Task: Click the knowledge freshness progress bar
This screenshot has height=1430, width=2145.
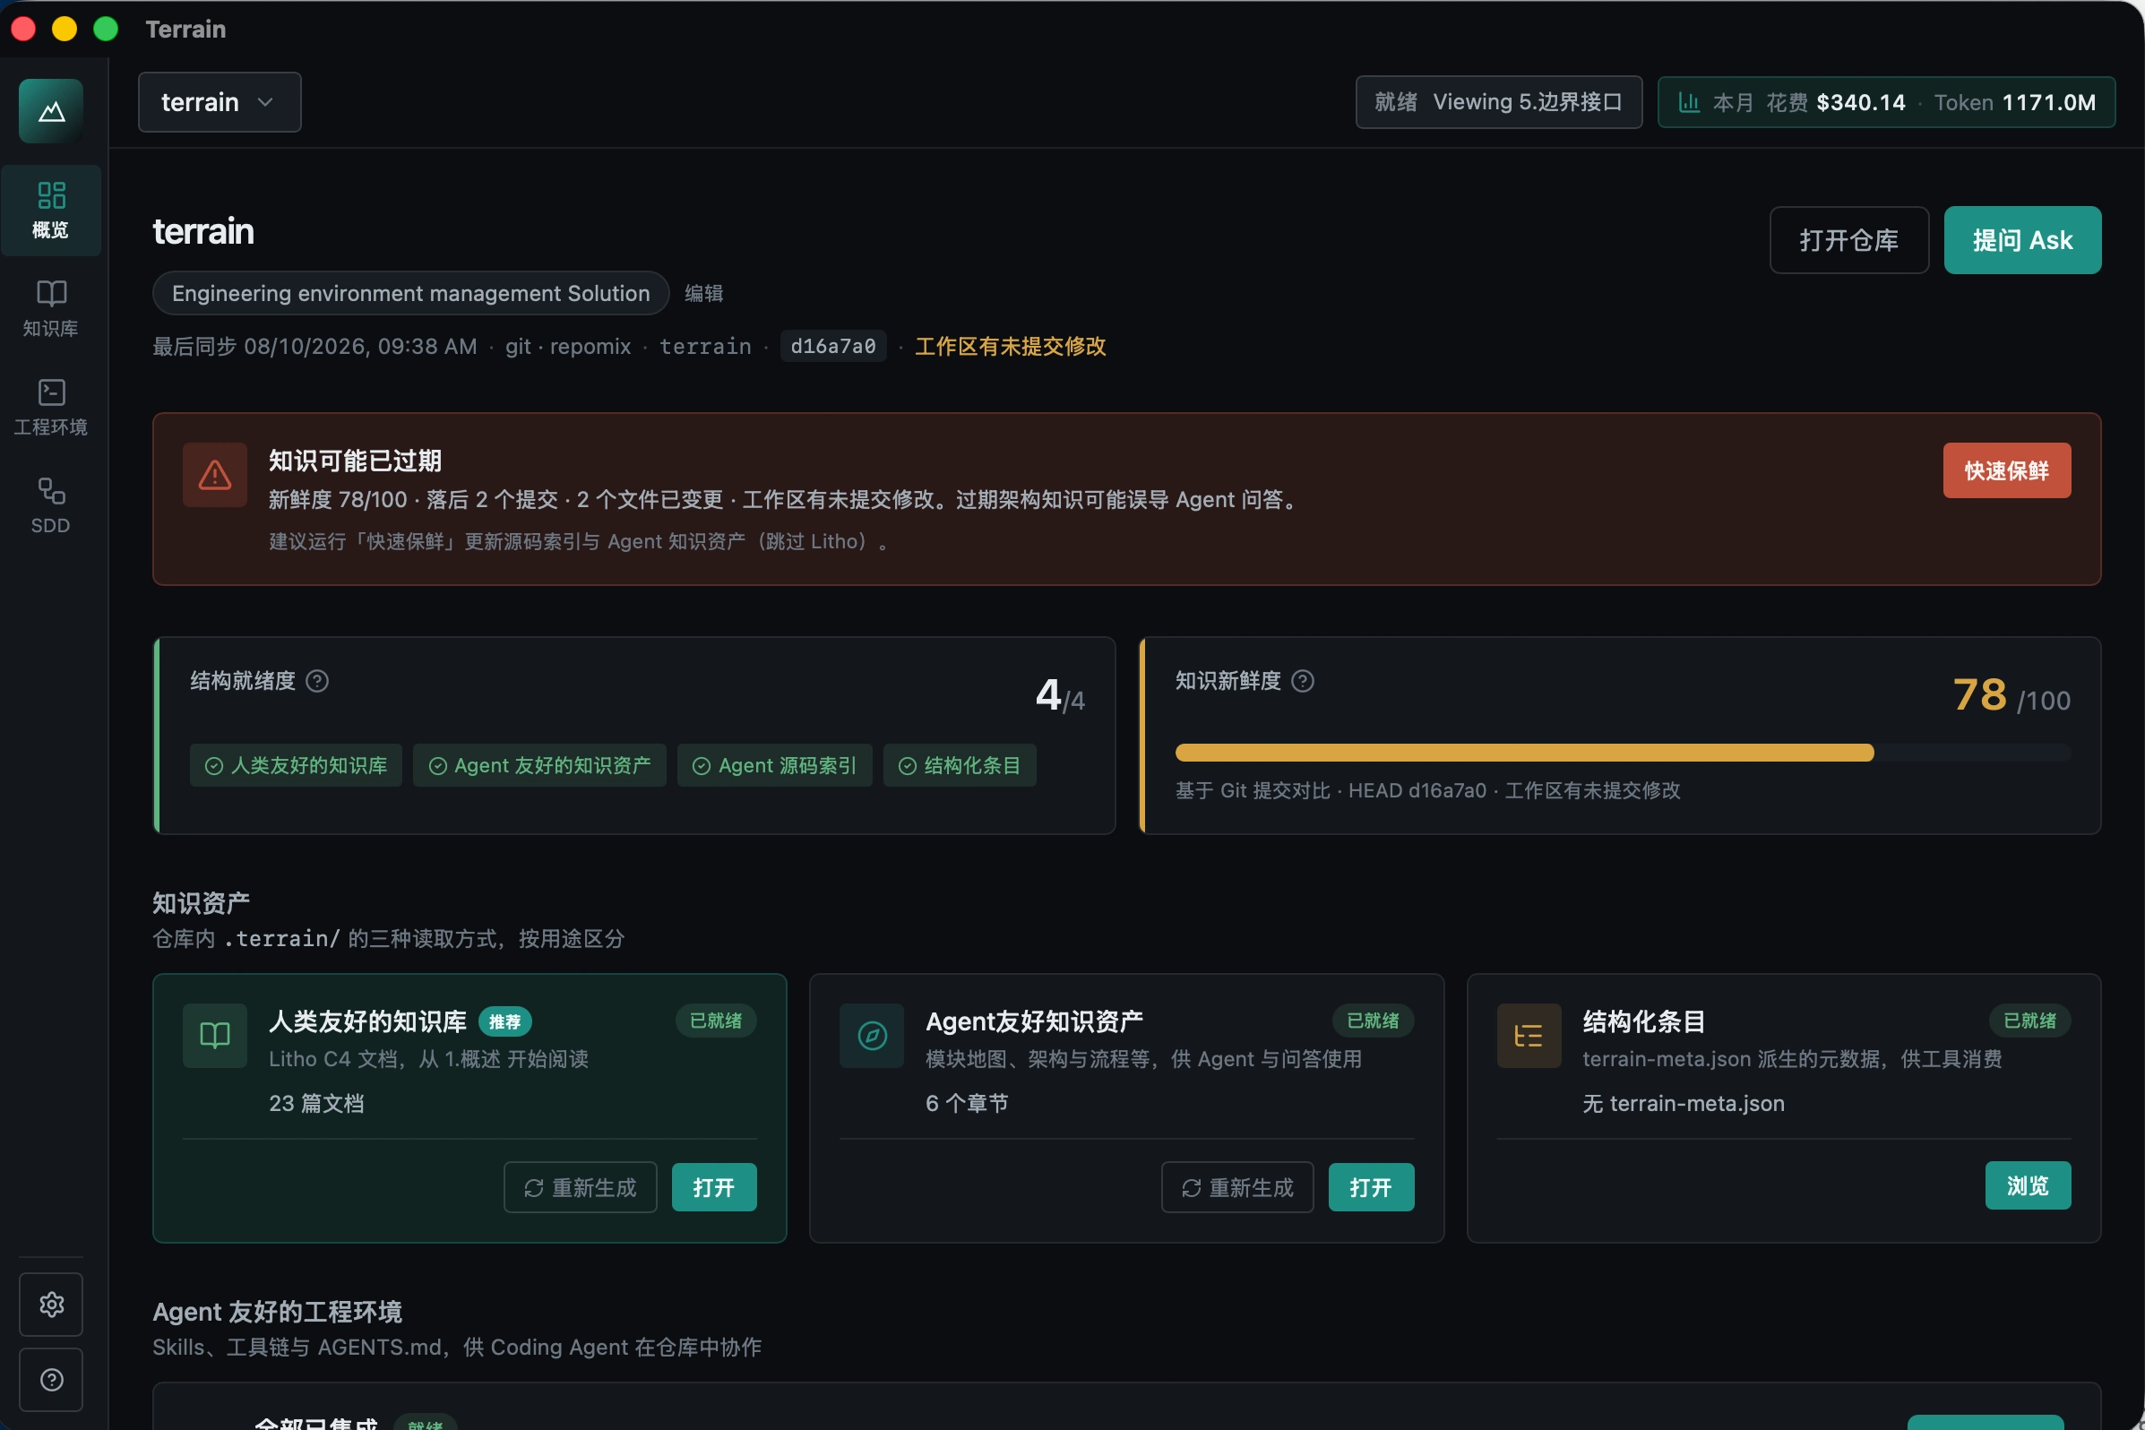Action: pyautogui.click(x=1624, y=753)
